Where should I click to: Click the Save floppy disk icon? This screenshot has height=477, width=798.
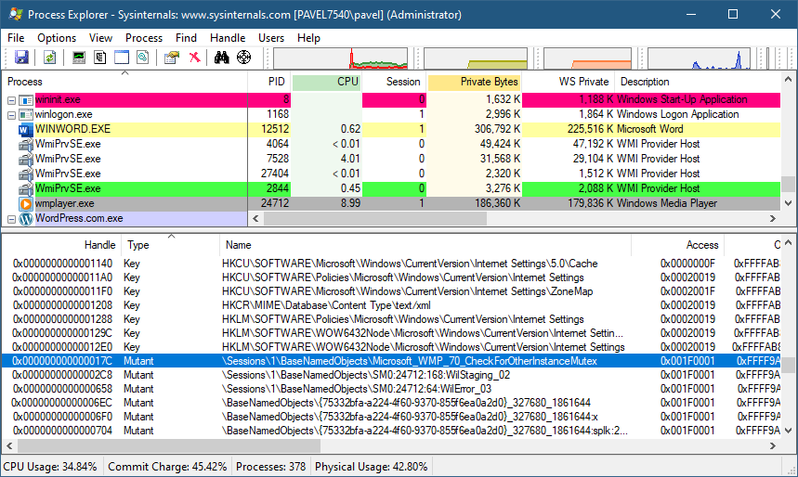[21, 58]
